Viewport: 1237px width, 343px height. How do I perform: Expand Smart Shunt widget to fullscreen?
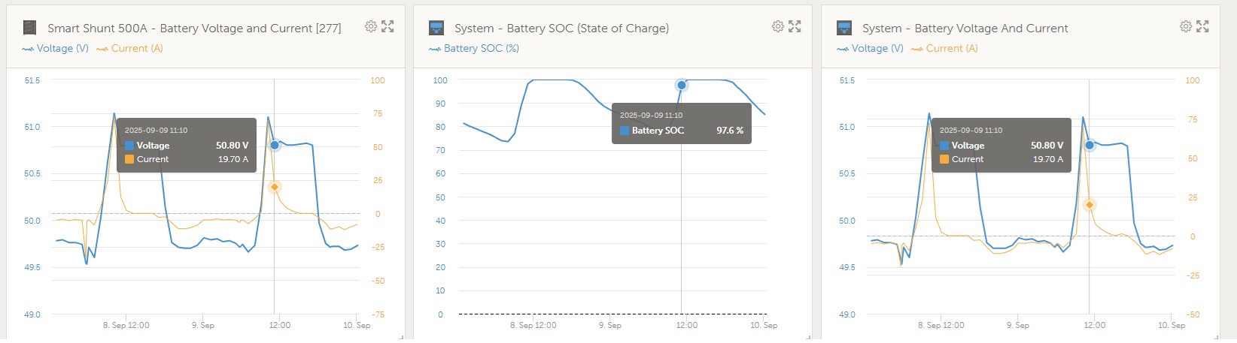pyautogui.click(x=388, y=26)
